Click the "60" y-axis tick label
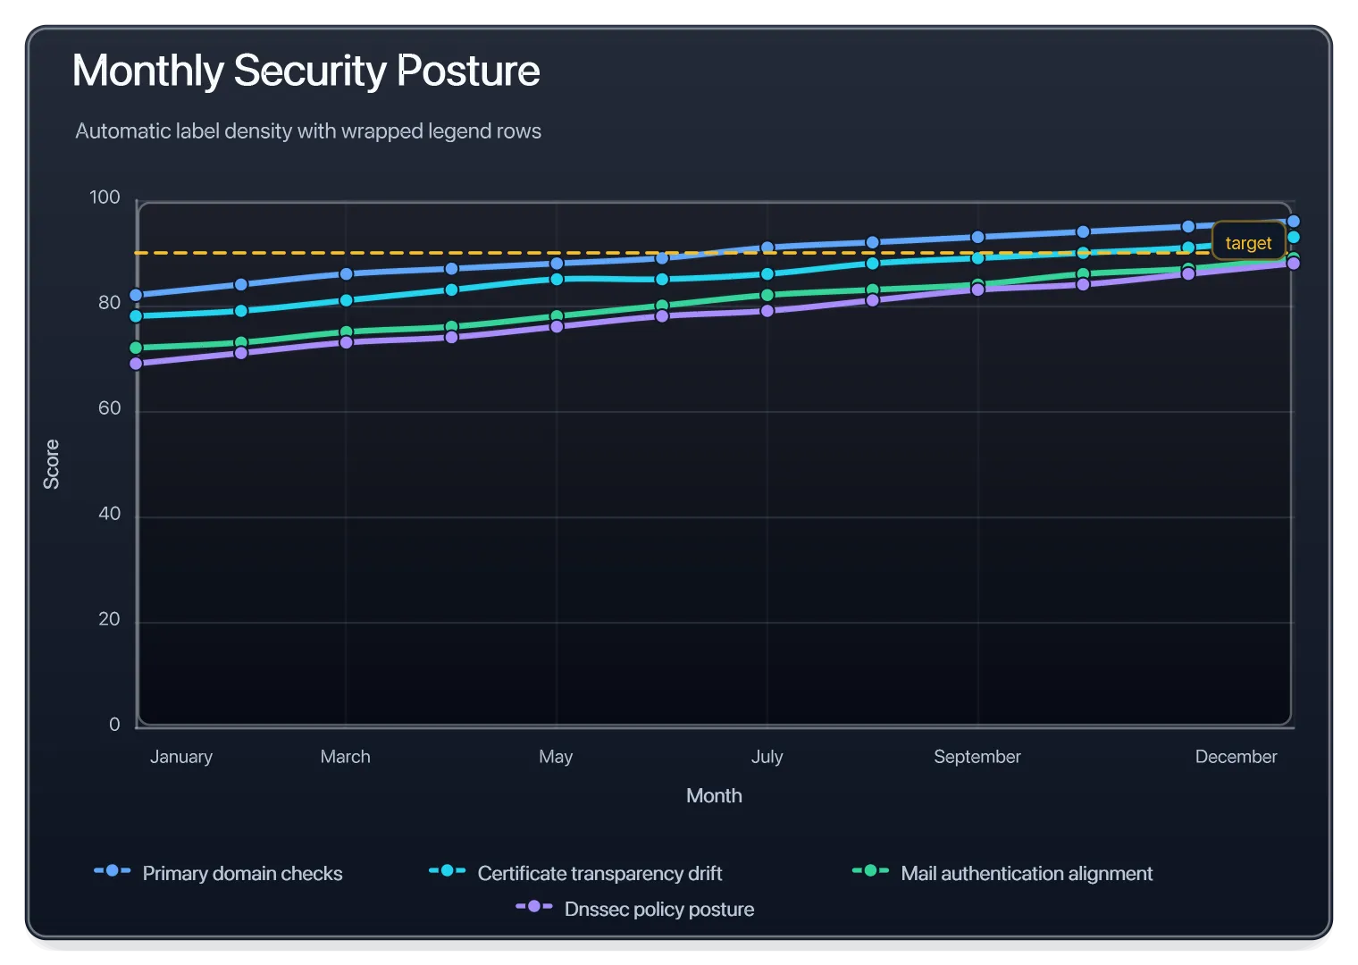 tap(109, 408)
